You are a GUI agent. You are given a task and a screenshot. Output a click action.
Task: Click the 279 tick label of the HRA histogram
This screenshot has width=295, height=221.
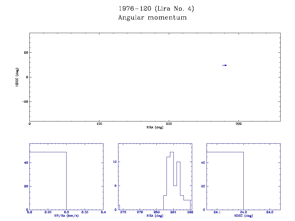[140, 212]
